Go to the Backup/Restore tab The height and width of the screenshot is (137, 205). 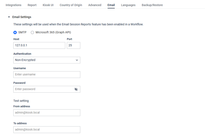tap(152, 5)
